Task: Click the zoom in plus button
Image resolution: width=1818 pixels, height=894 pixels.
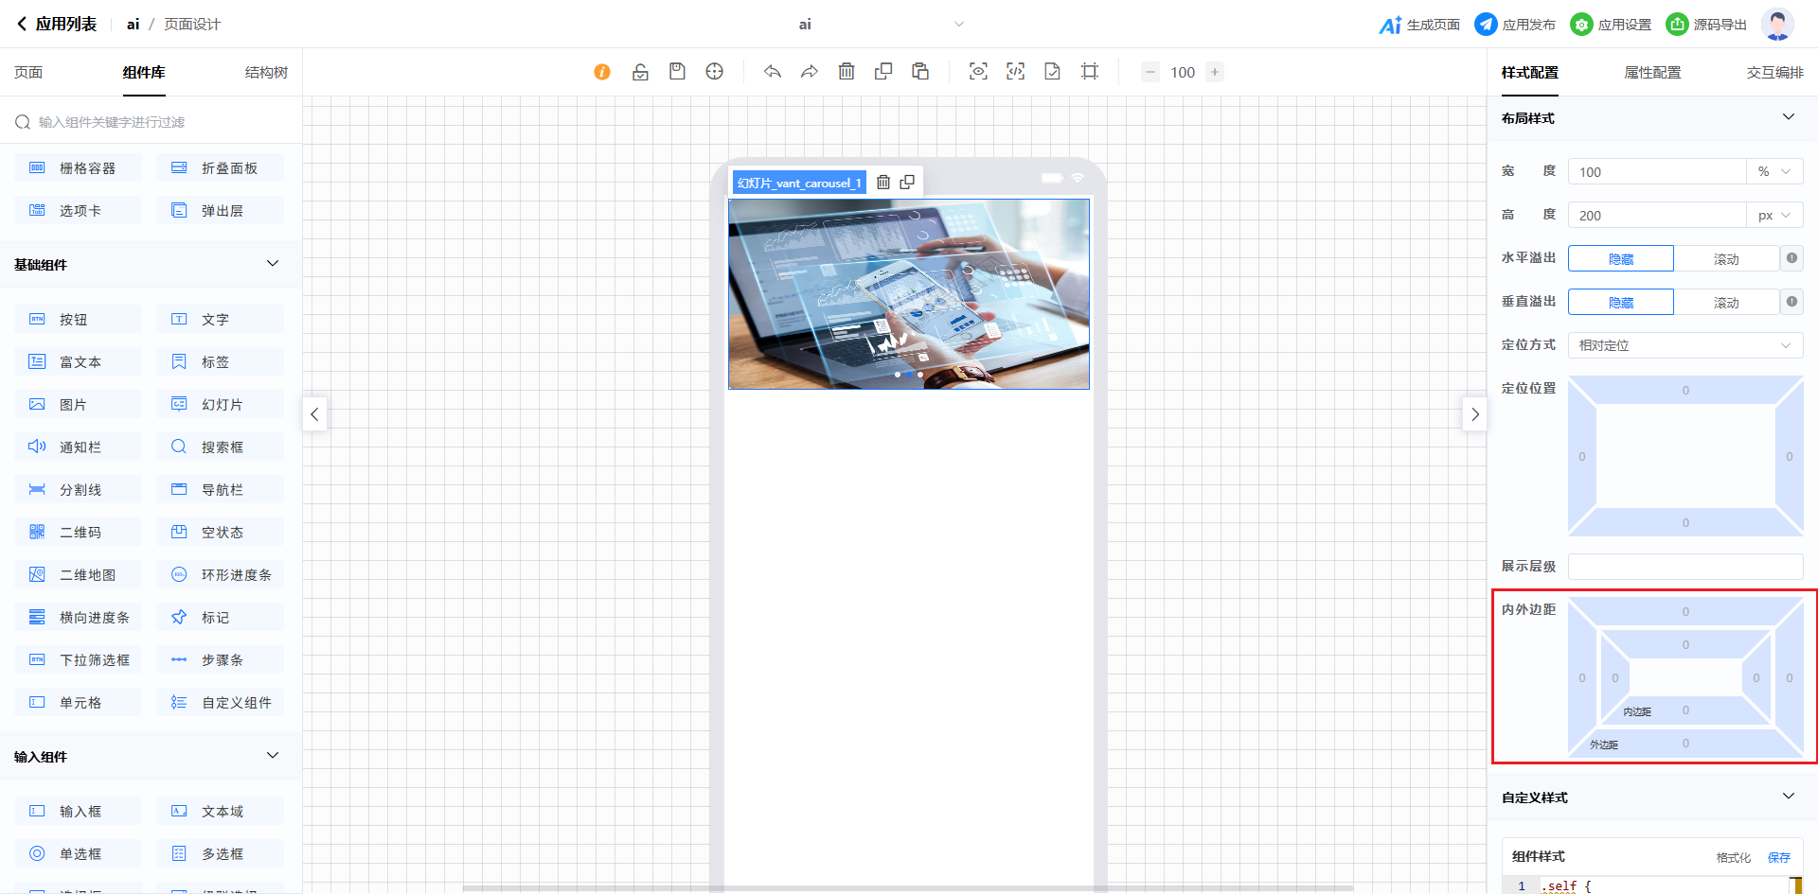Action: tap(1215, 72)
